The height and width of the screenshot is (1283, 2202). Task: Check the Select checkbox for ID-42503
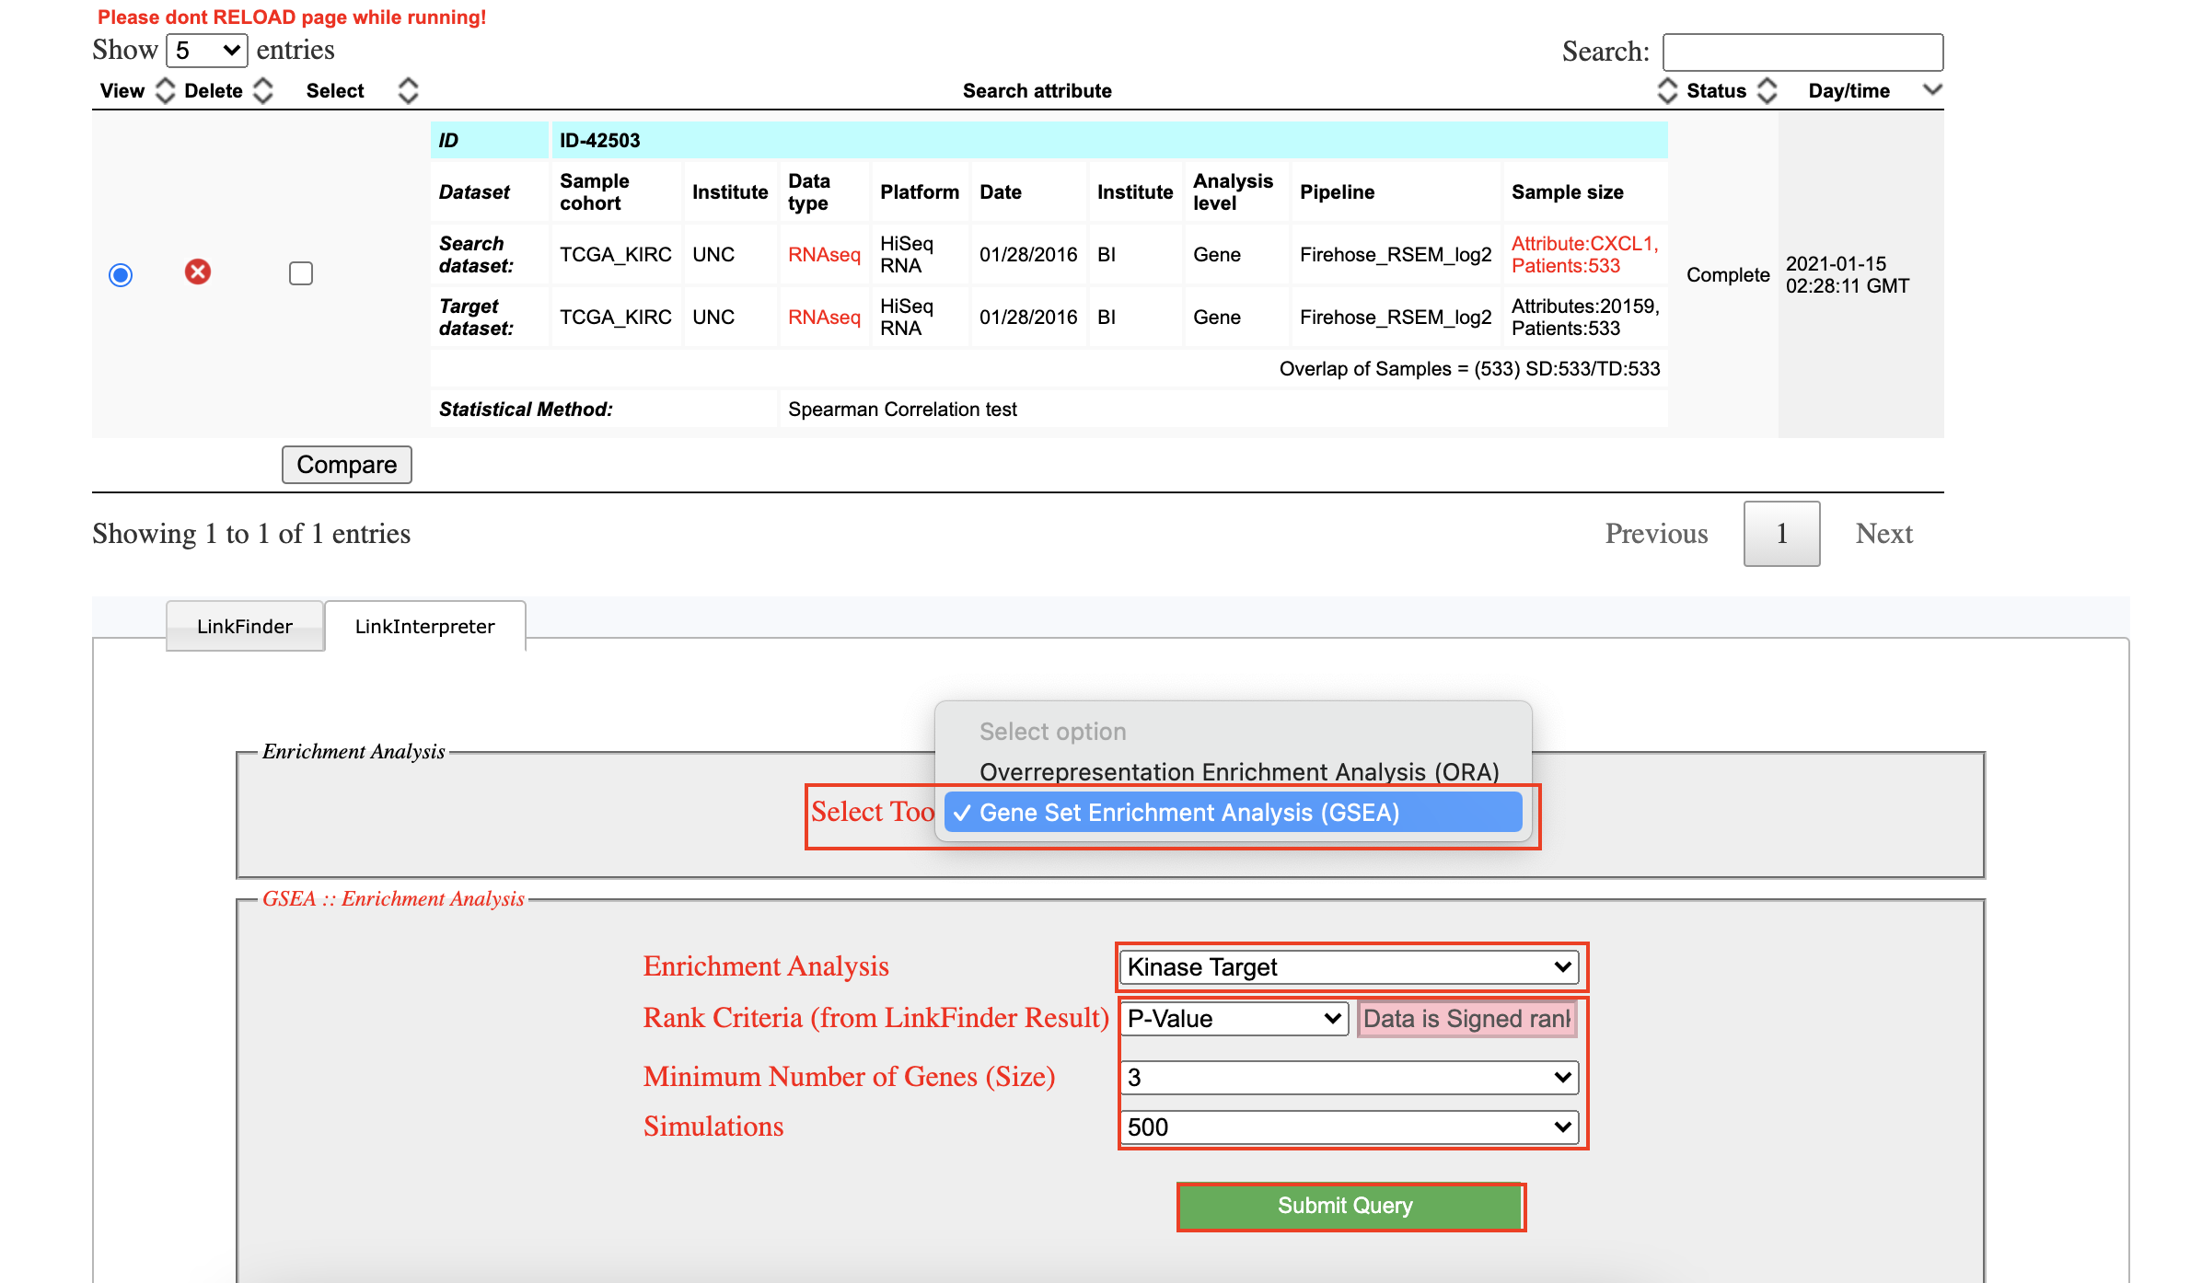[x=301, y=273]
